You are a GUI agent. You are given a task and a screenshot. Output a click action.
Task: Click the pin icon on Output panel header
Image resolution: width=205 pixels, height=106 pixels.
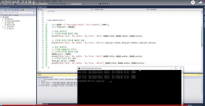click(x=200, y=75)
